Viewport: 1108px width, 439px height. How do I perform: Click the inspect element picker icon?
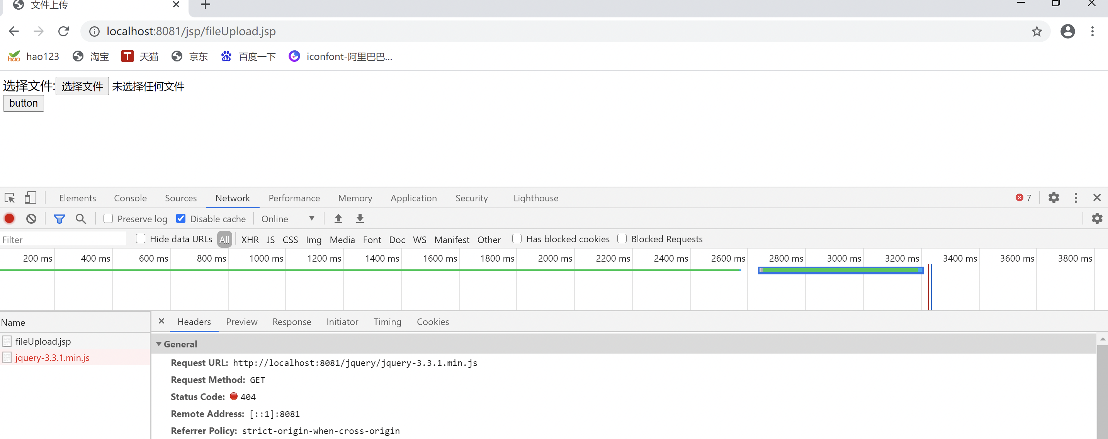coord(10,198)
